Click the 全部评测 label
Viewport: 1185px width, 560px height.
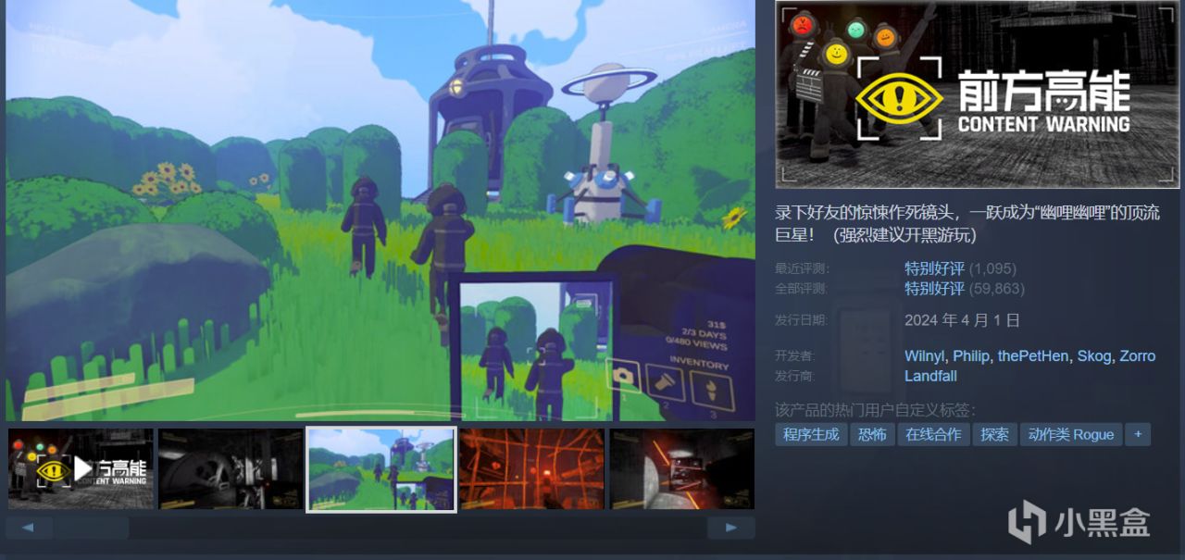pos(802,288)
